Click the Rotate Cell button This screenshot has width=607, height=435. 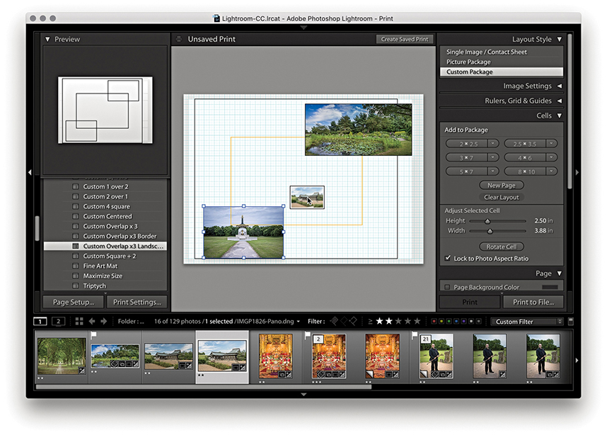[501, 247]
